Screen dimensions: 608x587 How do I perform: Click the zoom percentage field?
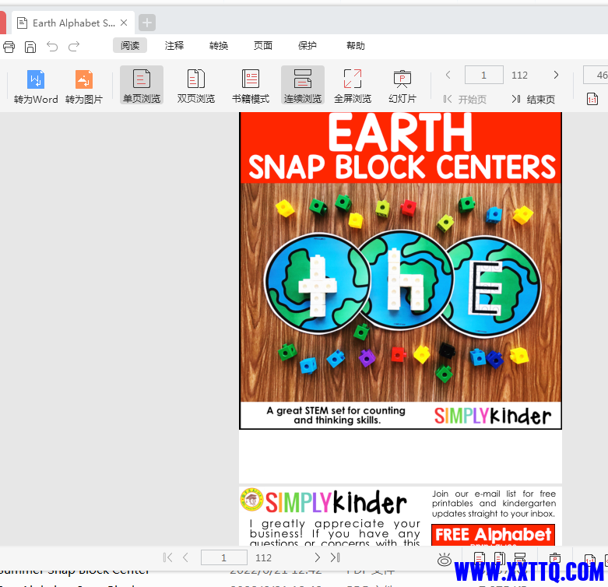tap(596, 75)
